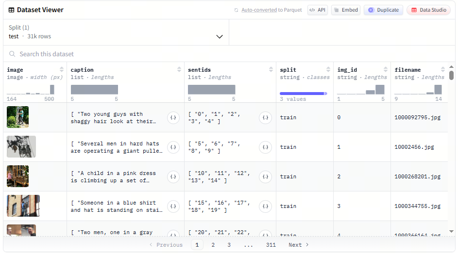Sort by the filename column
The width and height of the screenshot is (458, 254).
click(443, 69)
